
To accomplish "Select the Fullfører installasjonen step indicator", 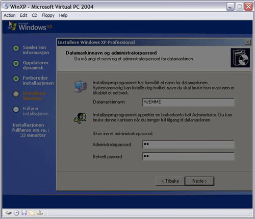I will click(16, 109).
